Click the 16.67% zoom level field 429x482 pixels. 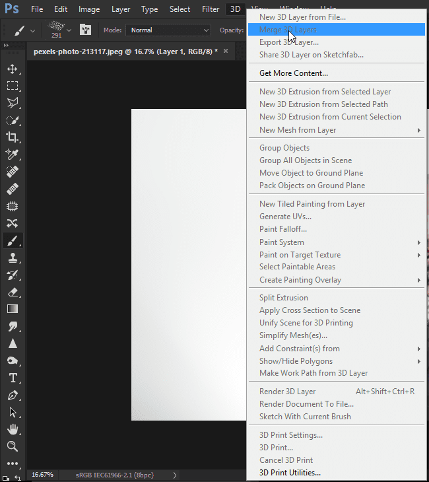click(x=42, y=474)
